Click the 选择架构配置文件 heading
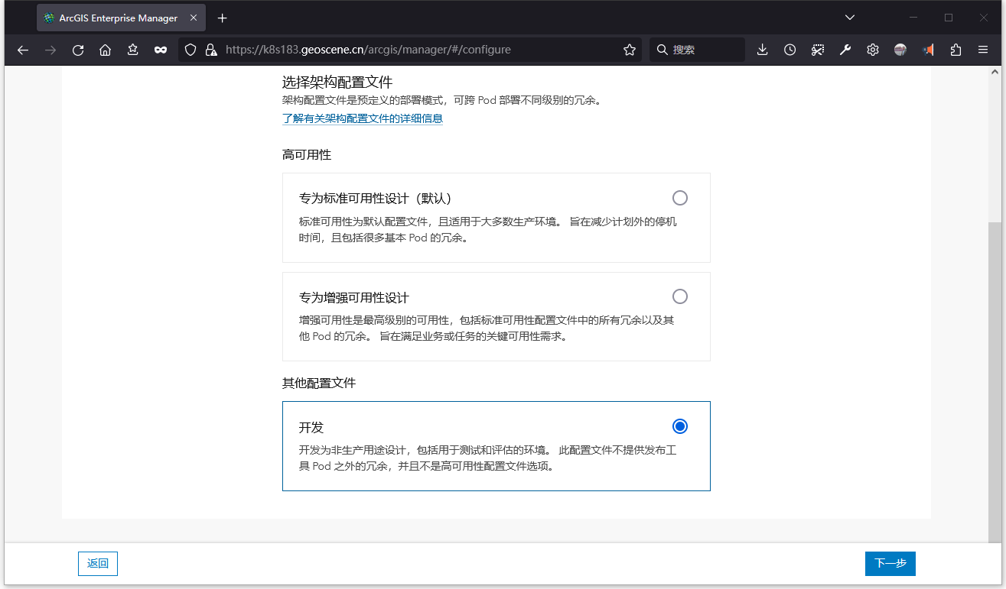This screenshot has height=589, width=1006. [337, 82]
